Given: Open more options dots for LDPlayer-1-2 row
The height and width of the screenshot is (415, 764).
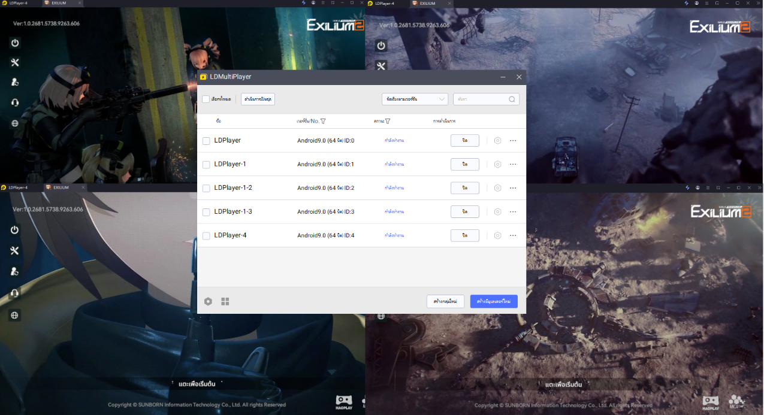Looking at the screenshot, I should [x=513, y=187].
